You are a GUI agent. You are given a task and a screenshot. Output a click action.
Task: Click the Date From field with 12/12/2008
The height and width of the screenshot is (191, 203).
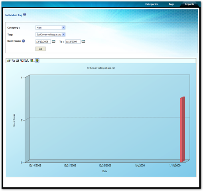[x=43, y=42]
